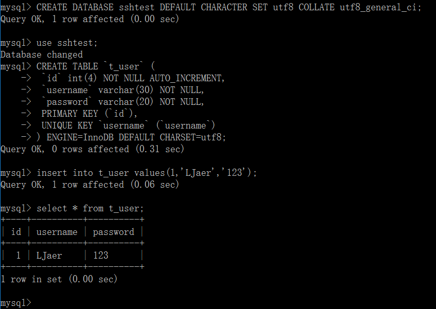
Task: Click the 'LJaer' value in the result row
Action: pyautogui.click(x=49, y=256)
